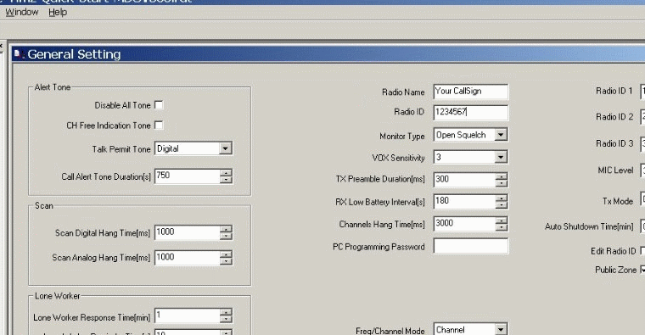Click the Alert Tone group label
The width and height of the screenshot is (645, 335).
[x=53, y=87]
